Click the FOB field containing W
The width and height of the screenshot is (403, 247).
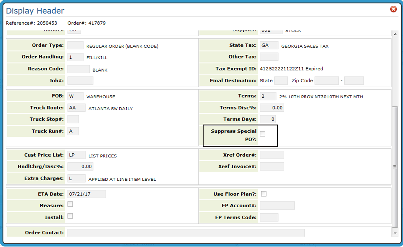pyautogui.click(x=75, y=96)
